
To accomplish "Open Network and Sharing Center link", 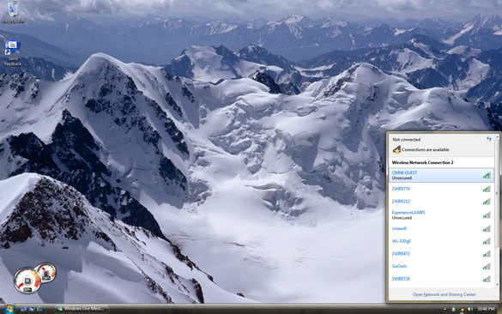I will click(x=444, y=294).
